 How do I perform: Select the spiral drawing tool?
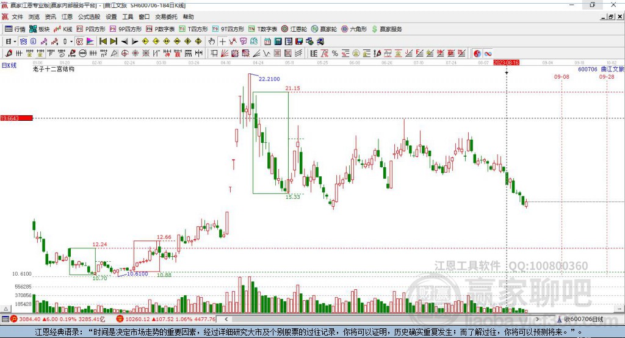coord(62,53)
